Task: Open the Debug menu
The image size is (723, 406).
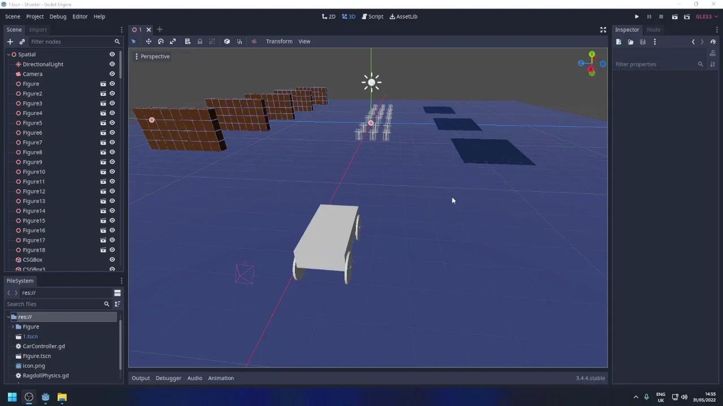Action: tap(58, 16)
